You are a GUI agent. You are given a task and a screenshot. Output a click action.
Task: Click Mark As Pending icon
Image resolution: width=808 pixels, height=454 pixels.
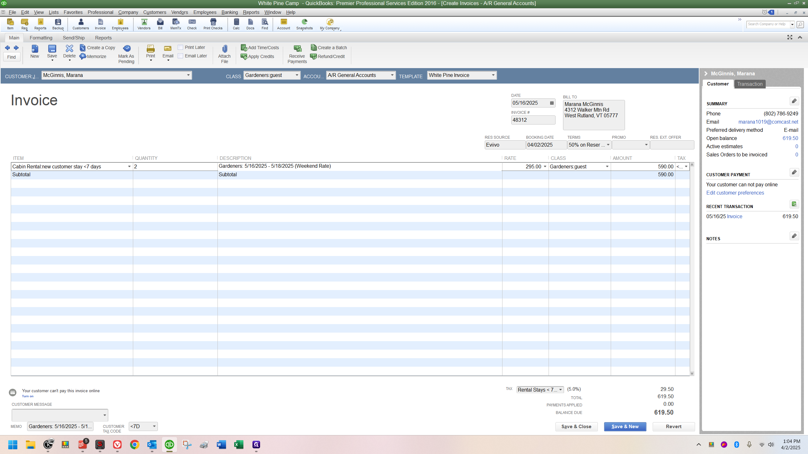[126, 54]
